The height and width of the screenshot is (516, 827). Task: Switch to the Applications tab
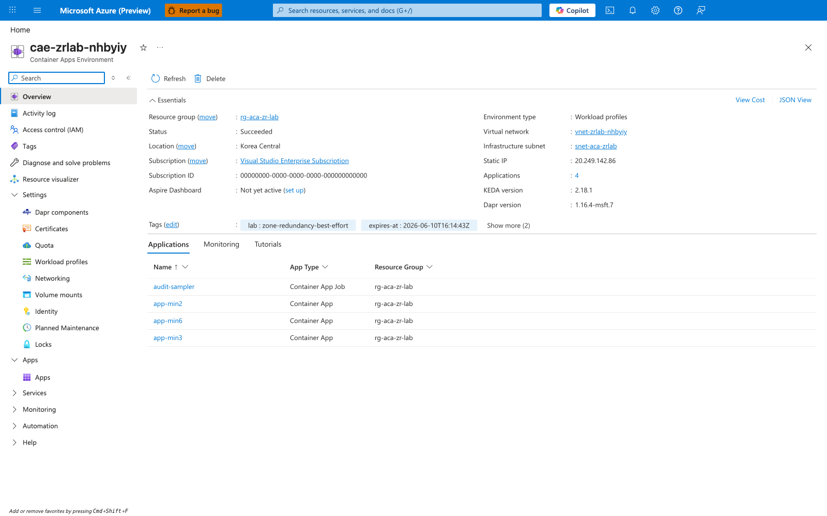(169, 245)
